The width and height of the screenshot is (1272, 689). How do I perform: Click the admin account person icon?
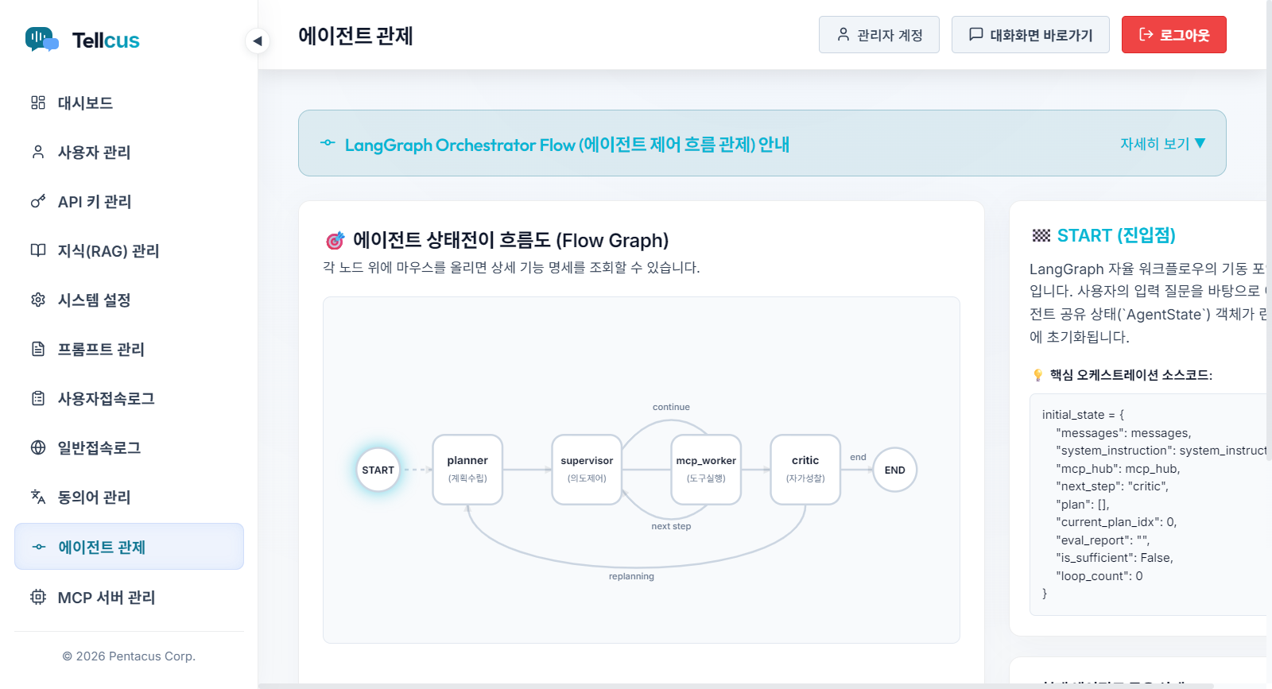tap(843, 34)
